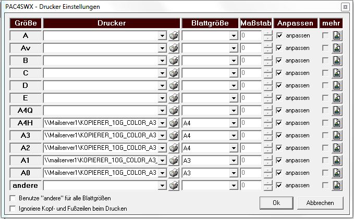Click the mehr page icon in row B
This screenshot has width=354, height=219.
(337, 61)
